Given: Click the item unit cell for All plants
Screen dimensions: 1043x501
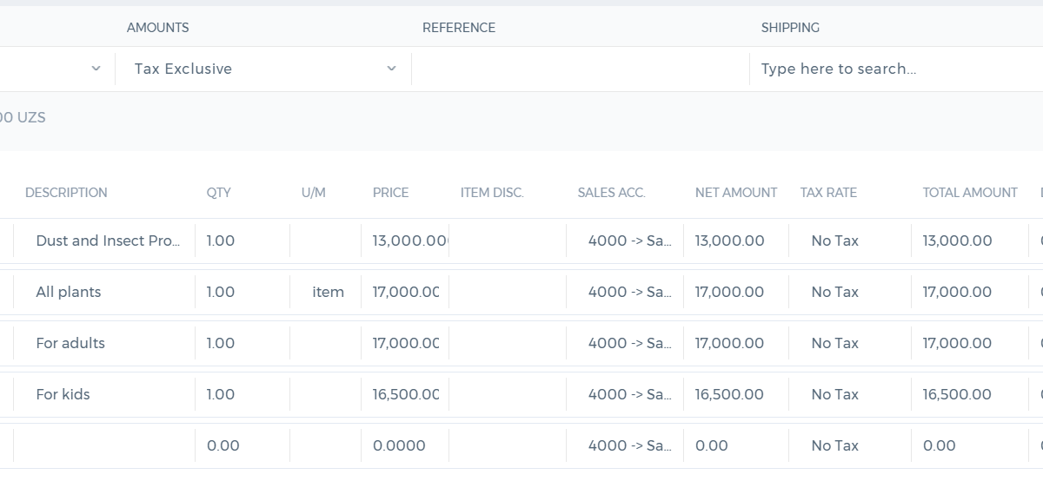Looking at the screenshot, I should point(326,292).
